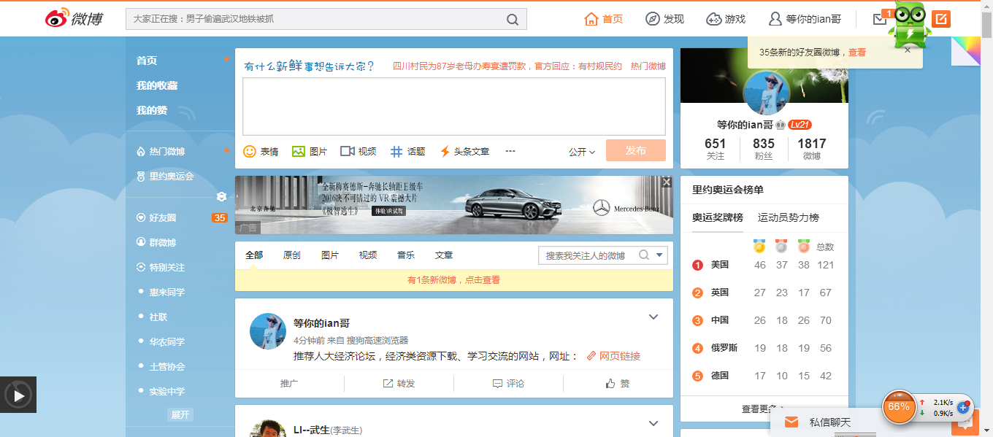Click the Weibo logo

coord(74,18)
